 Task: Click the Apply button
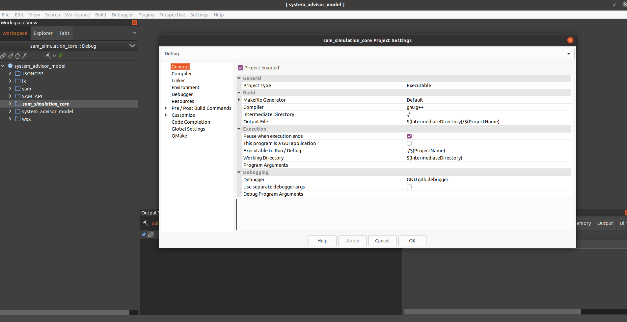[x=352, y=241]
